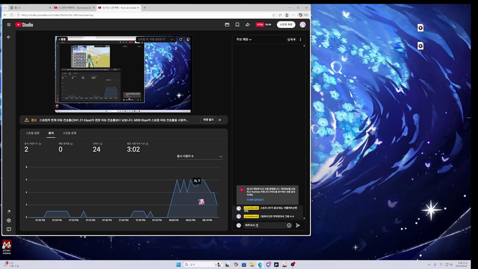Screen dimensions: 478x269
Task: Click the live stream preview thumbnail
Action: click(124, 74)
